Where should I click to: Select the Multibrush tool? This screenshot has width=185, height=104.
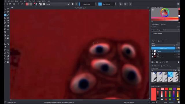point(8,26)
